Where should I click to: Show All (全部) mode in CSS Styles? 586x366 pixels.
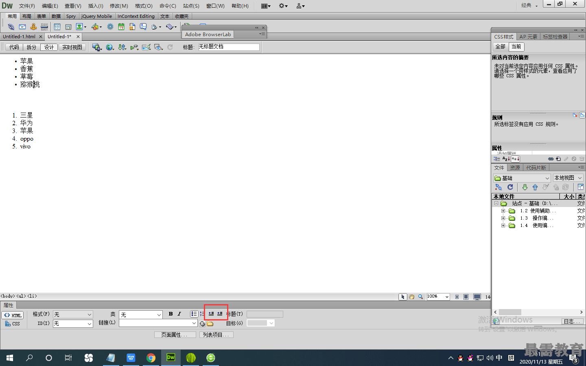point(500,47)
